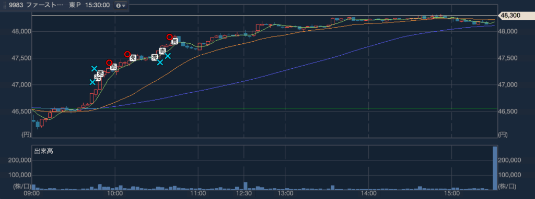This screenshot has width=535, height=199.
Task: Click the 11:00 time axis label
Action: pos(198,194)
